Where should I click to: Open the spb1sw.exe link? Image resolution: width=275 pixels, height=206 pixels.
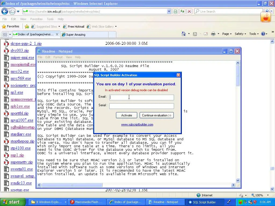point(20,106)
